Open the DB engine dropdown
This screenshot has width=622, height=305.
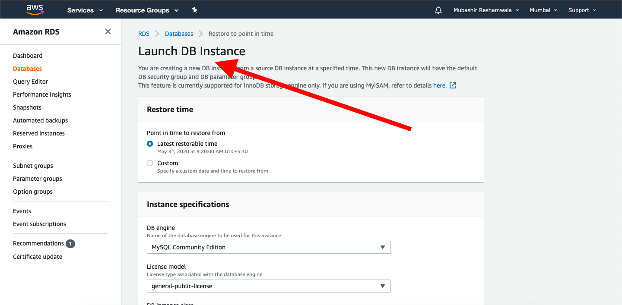coord(269,247)
